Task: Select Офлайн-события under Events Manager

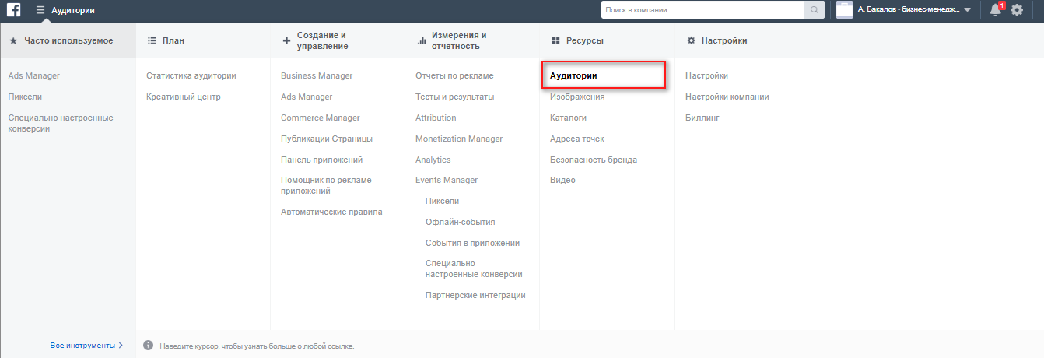Action: click(461, 222)
